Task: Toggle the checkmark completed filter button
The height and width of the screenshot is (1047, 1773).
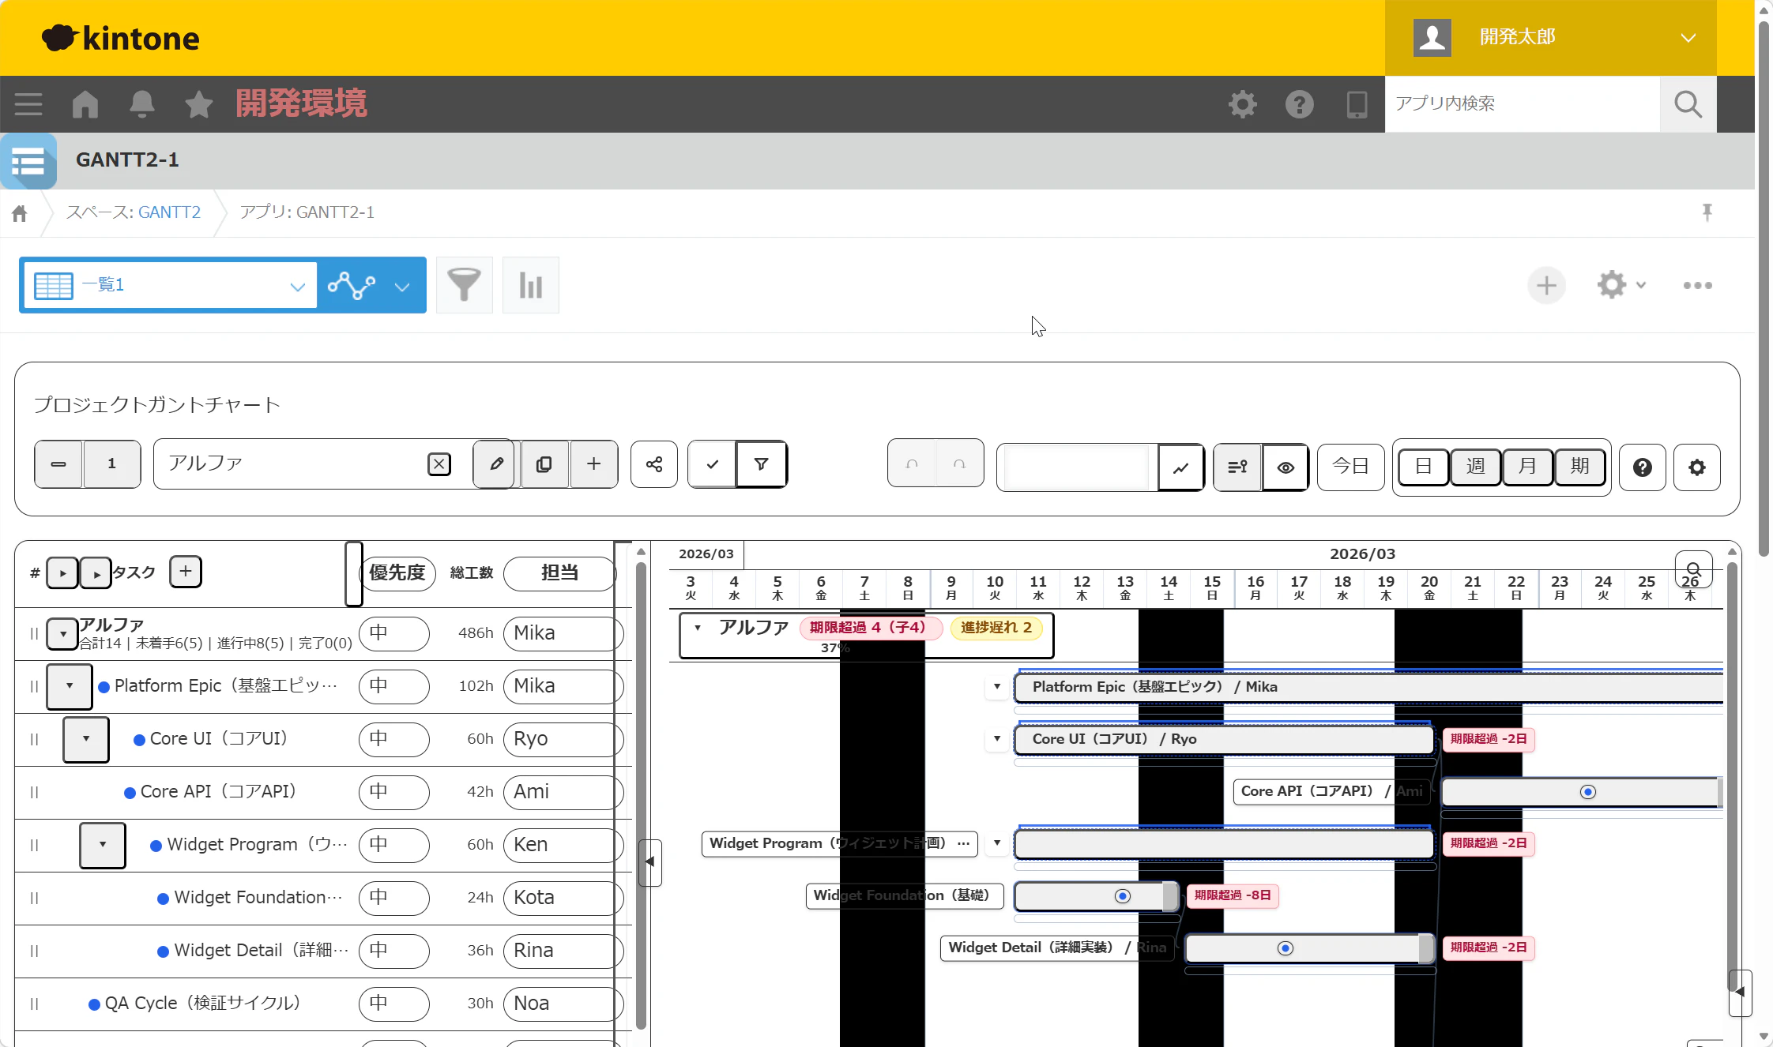Action: click(712, 464)
